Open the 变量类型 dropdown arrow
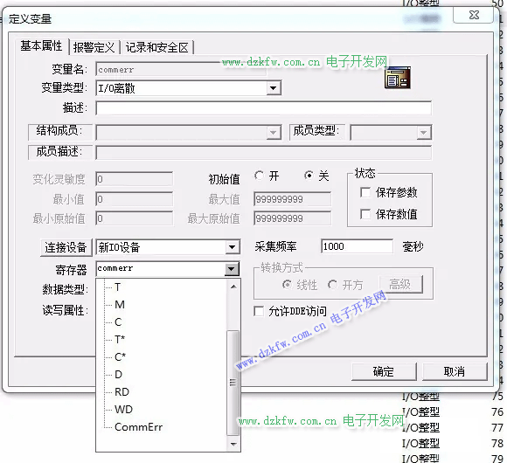 coord(274,88)
